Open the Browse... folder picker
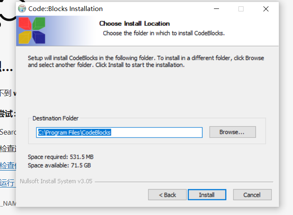The height and width of the screenshot is (215, 293). pos(232,132)
